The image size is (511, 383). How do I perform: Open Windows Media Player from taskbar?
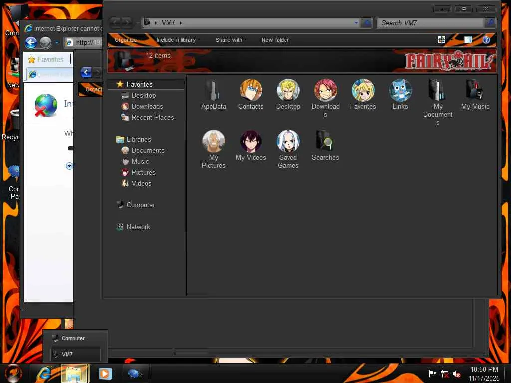(x=105, y=373)
